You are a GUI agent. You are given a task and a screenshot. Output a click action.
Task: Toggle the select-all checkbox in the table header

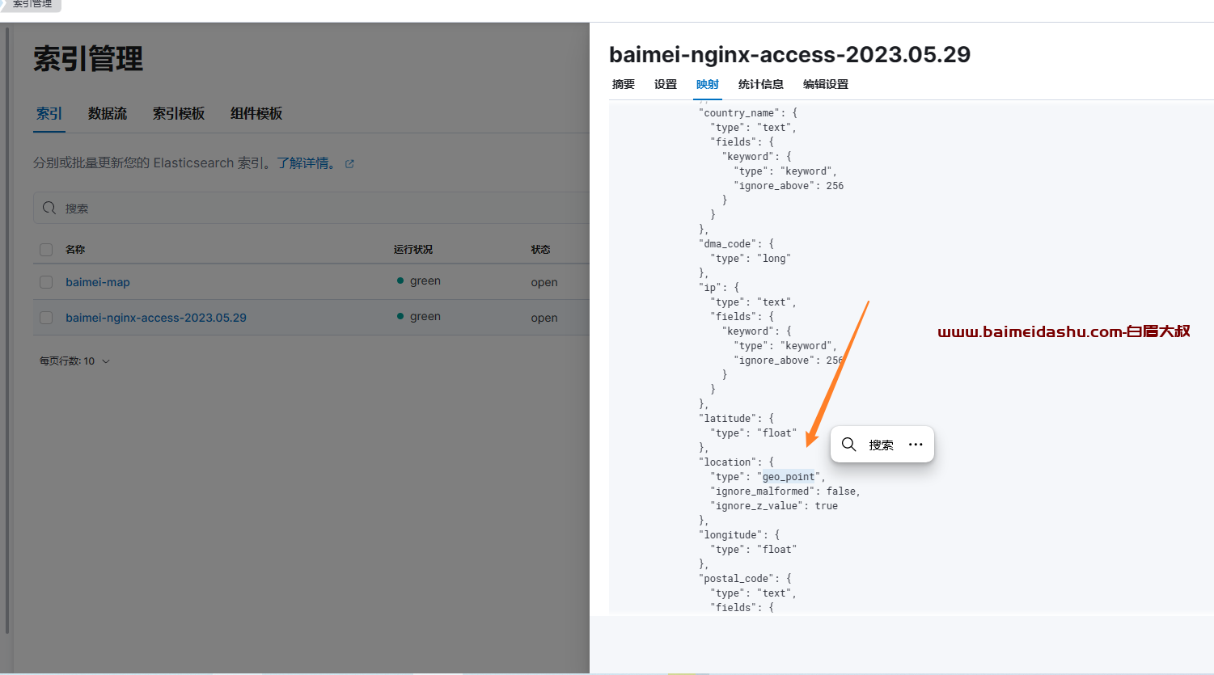point(46,250)
